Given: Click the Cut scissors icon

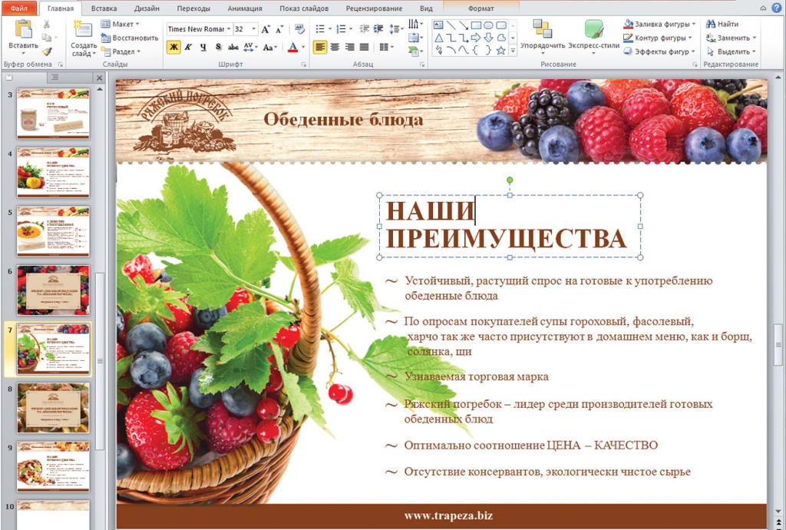Looking at the screenshot, I should pyautogui.click(x=47, y=24).
